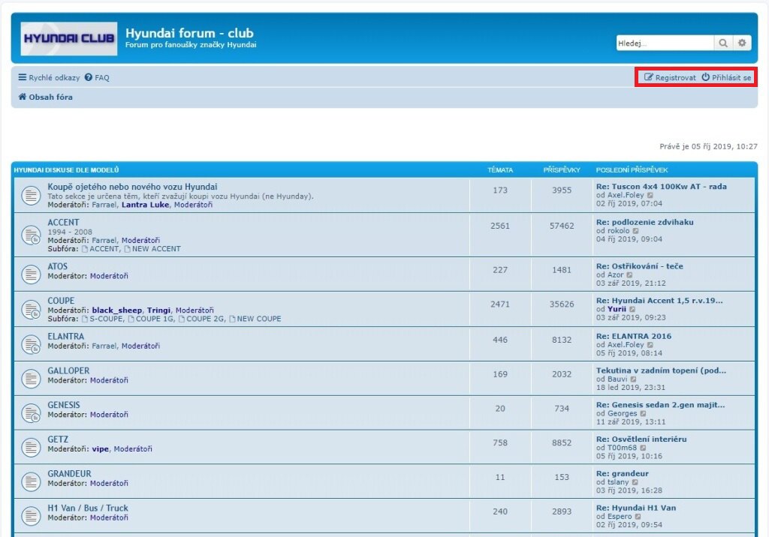This screenshot has height=537, width=769.
Task: Open the COUPE forum
Action: [x=61, y=301]
